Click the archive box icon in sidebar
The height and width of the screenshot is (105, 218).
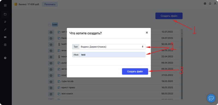(x=5, y=45)
